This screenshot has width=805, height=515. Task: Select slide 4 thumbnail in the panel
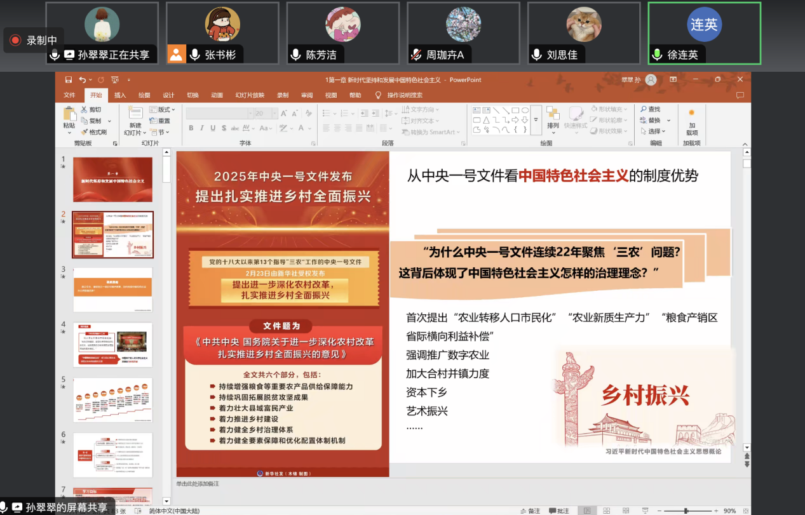(x=112, y=344)
